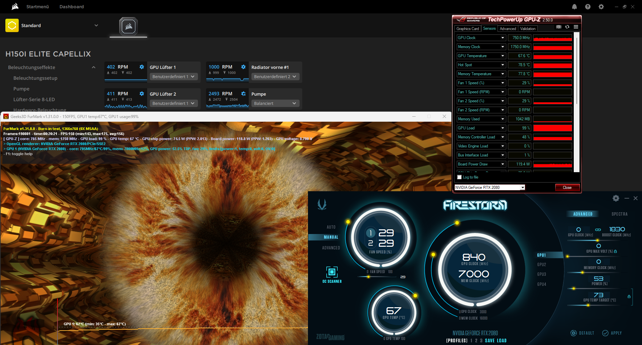Collapse the Beleuchtungseffekte section

[93, 67]
